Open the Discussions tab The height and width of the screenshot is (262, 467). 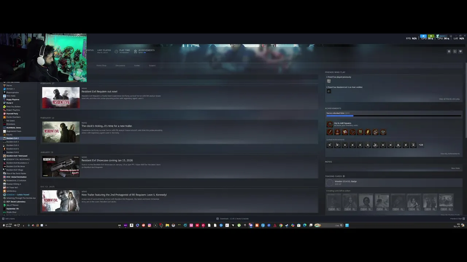[120, 65]
